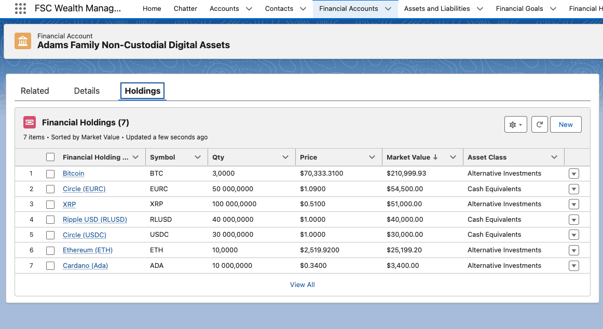This screenshot has height=329, width=603.
Task: Sort by the Asset Class column header
Action: tap(487, 157)
